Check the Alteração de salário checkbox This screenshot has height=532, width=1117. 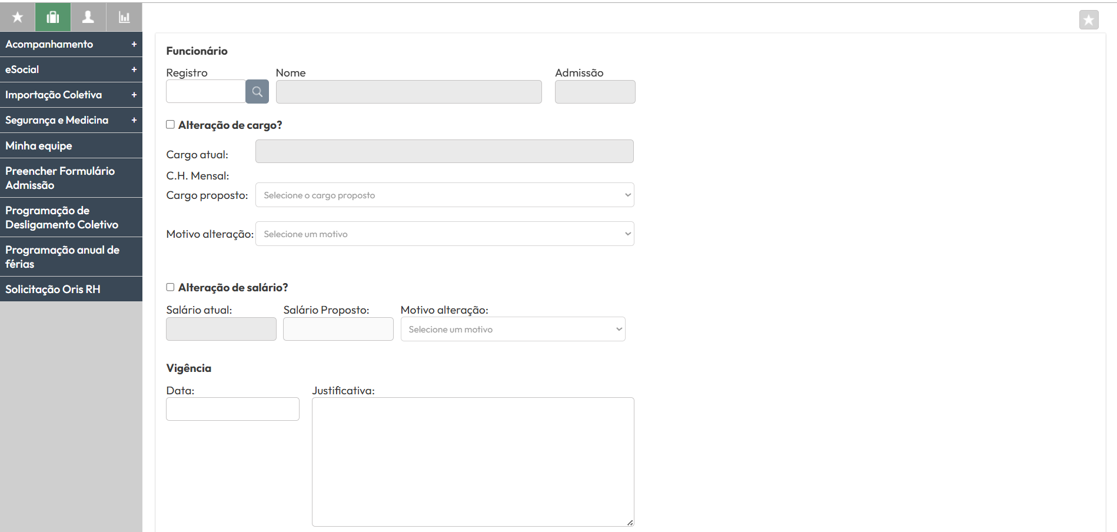[x=170, y=287]
